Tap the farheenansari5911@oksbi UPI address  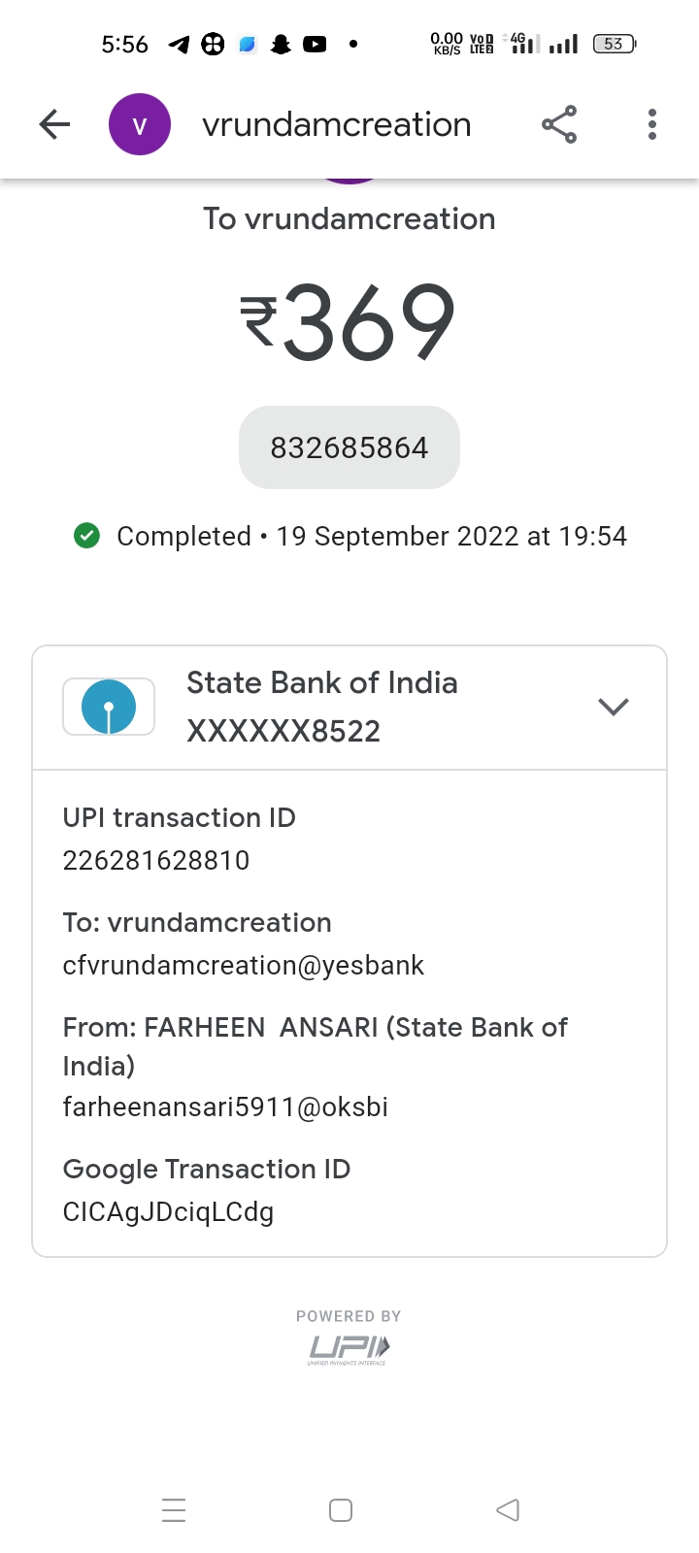pos(225,1107)
